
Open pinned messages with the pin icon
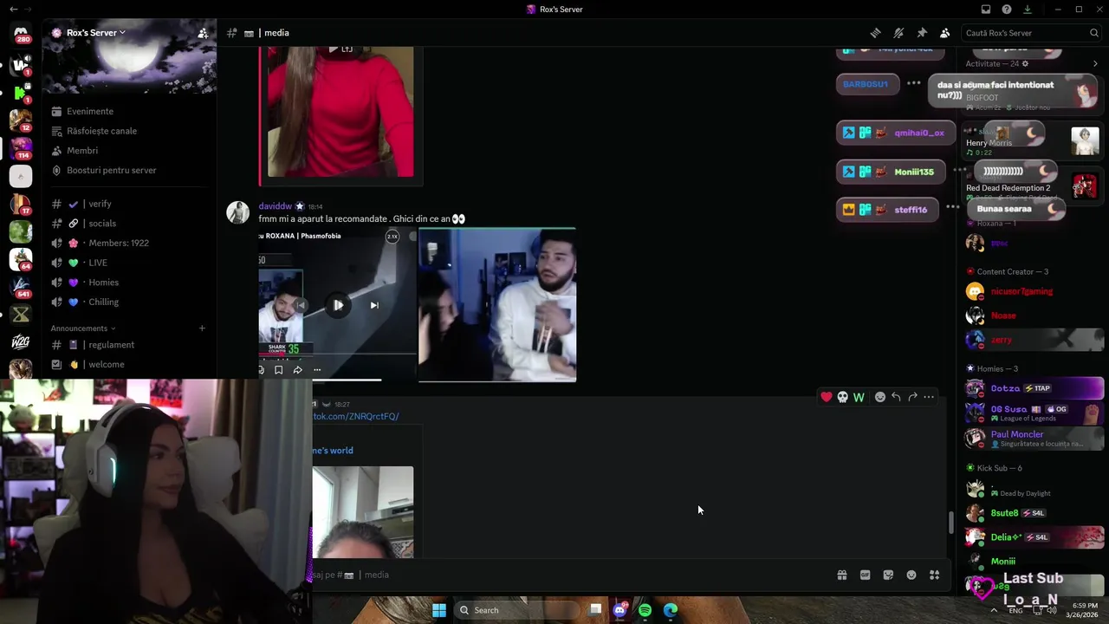click(x=922, y=33)
